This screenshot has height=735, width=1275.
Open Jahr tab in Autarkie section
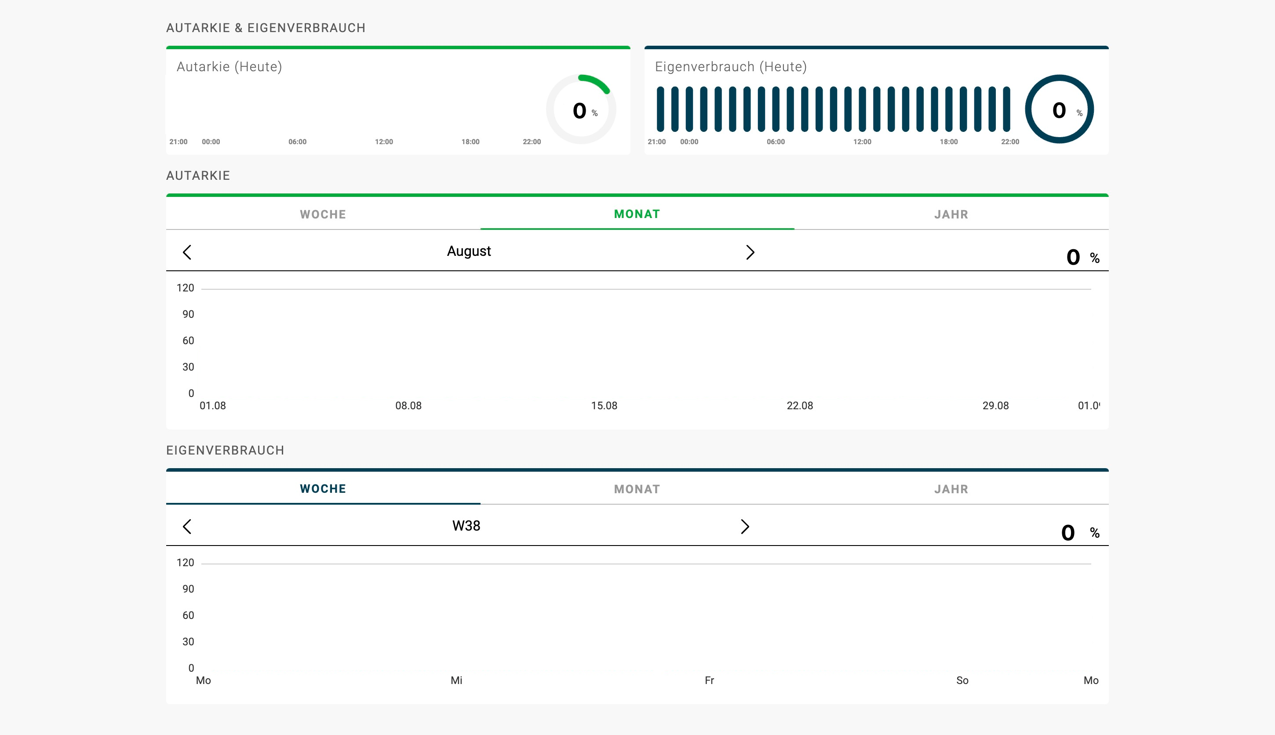951,214
